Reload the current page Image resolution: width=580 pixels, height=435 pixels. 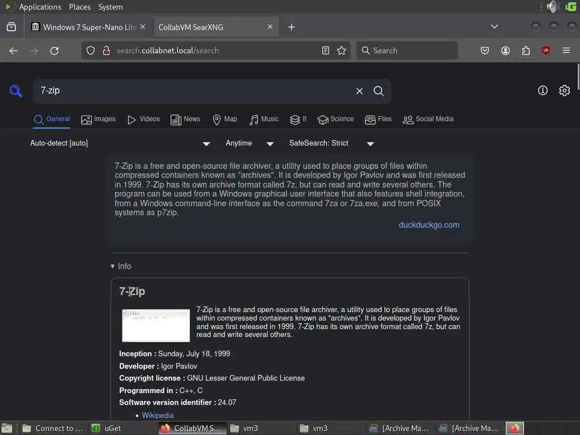[x=54, y=50]
